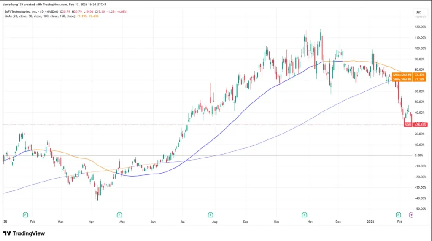
Task: Click the Apr label on time axis
Action: [92, 222]
